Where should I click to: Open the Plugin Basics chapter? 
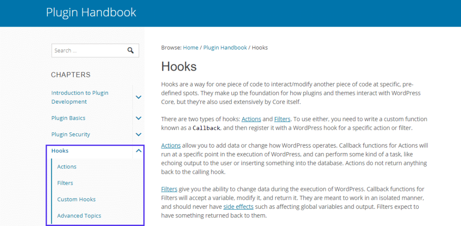[x=68, y=118]
